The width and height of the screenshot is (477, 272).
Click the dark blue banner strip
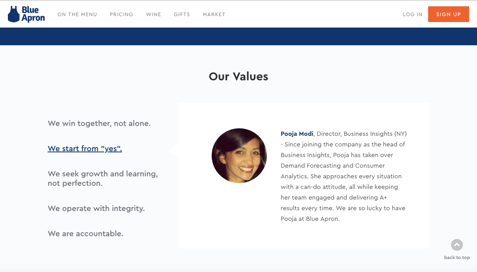tap(238, 36)
